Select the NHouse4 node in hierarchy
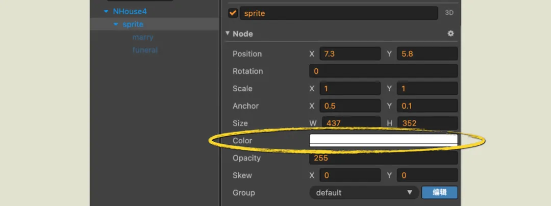The width and height of the screenshot is (551, 206). pyautogui.click(x=130, y=11)
